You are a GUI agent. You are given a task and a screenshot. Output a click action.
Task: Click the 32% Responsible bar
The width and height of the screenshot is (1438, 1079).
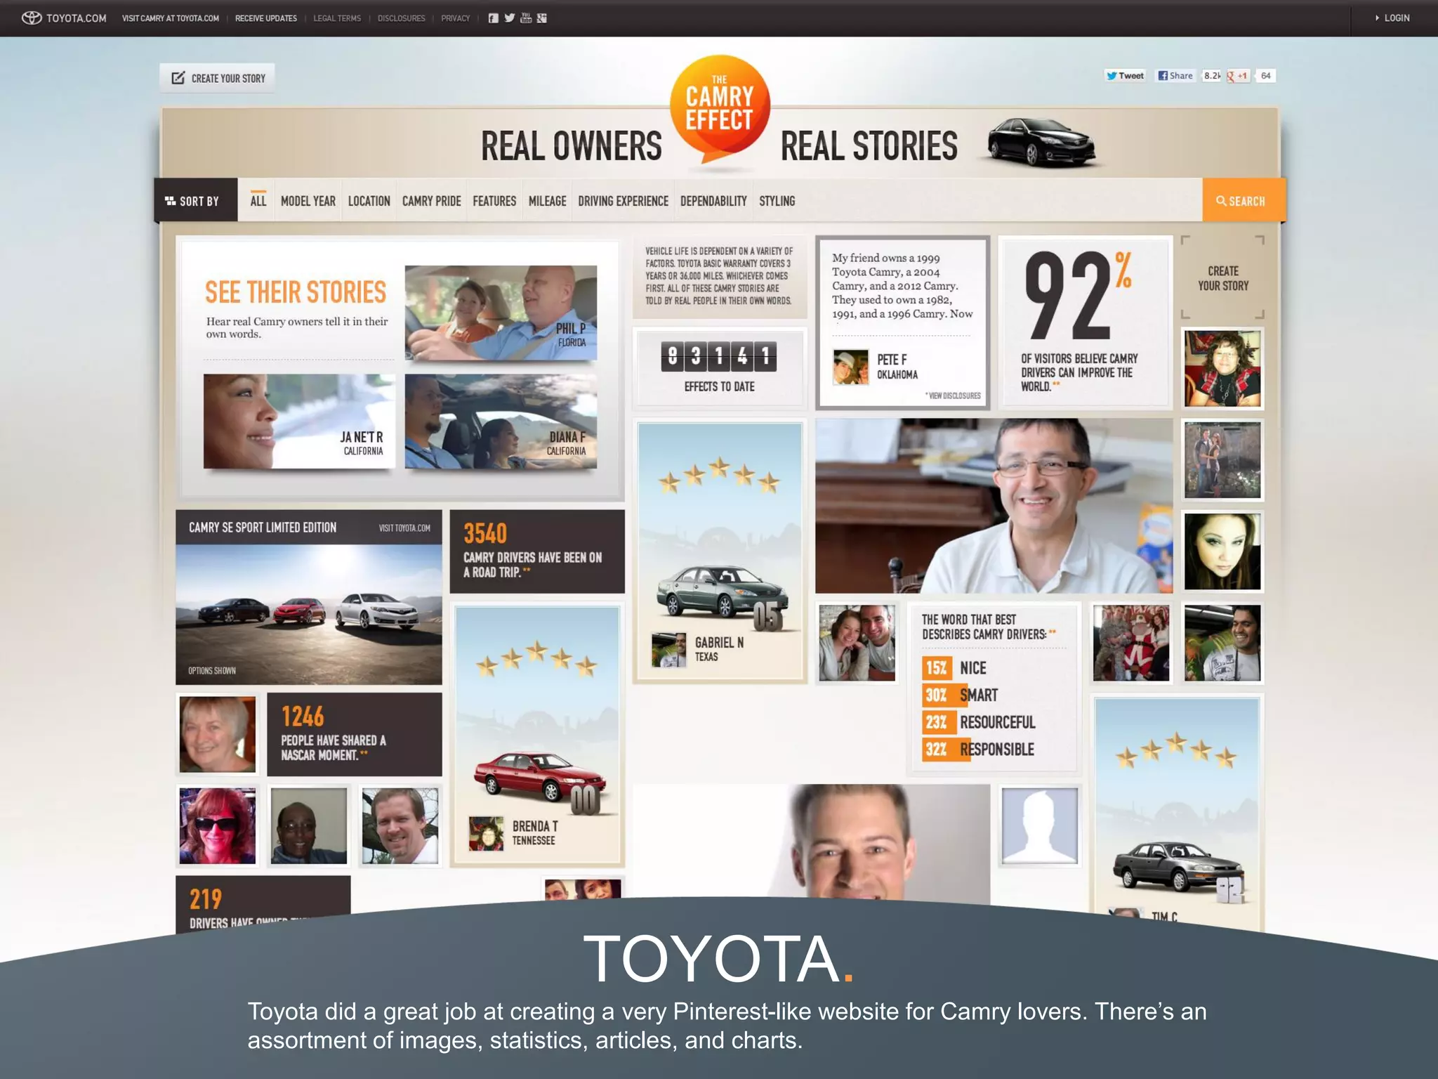[979, 749]
